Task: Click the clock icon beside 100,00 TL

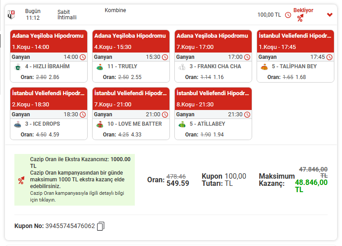Action: pyautogui.click(x=288, y=15)
